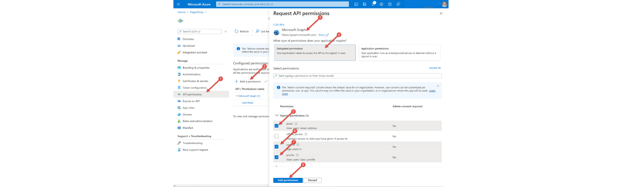Open App roles

pos(189,108)
